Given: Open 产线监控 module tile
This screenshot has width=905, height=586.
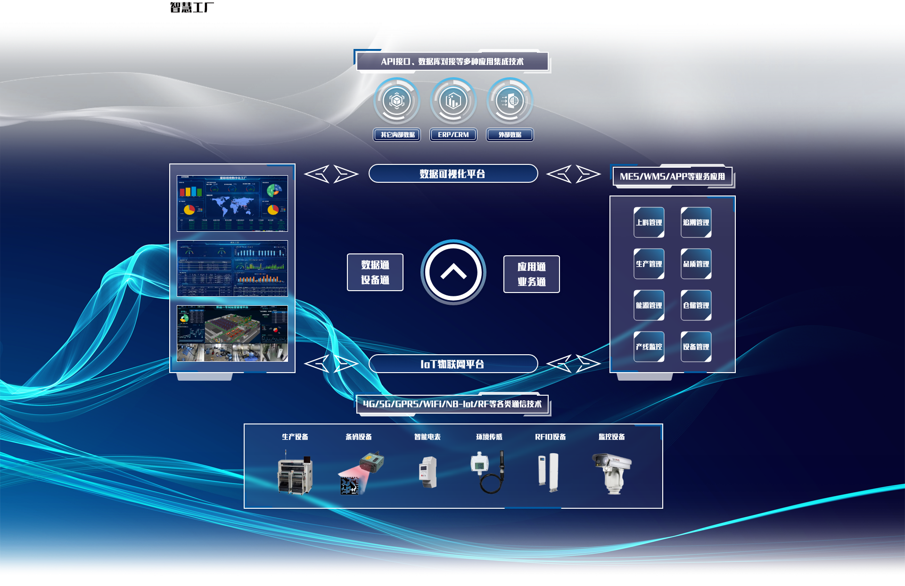Looking at the screenshot, I should pos(649,347).
